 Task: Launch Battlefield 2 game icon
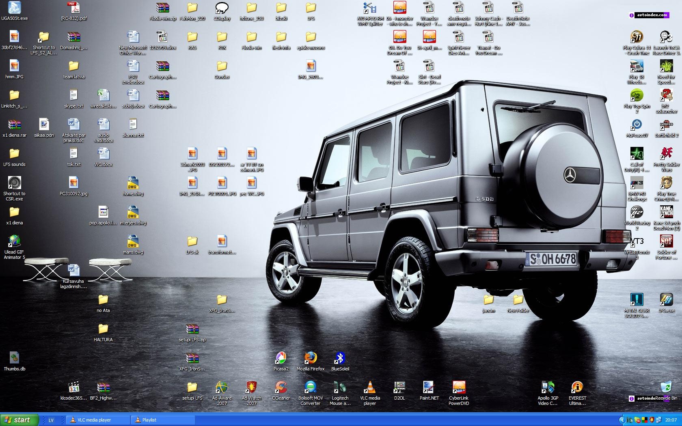666,124
